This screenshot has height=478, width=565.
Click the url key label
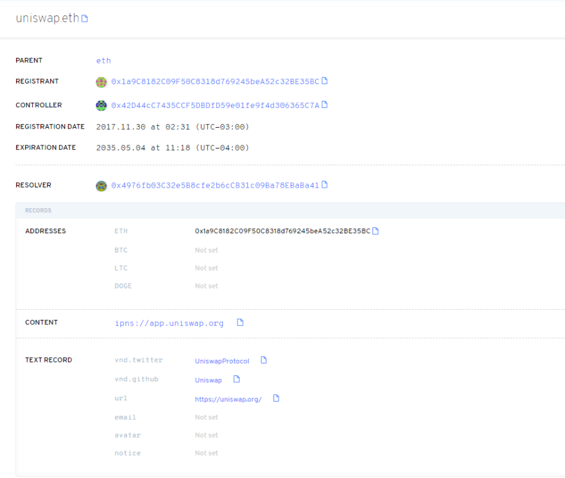click(121, 398)
